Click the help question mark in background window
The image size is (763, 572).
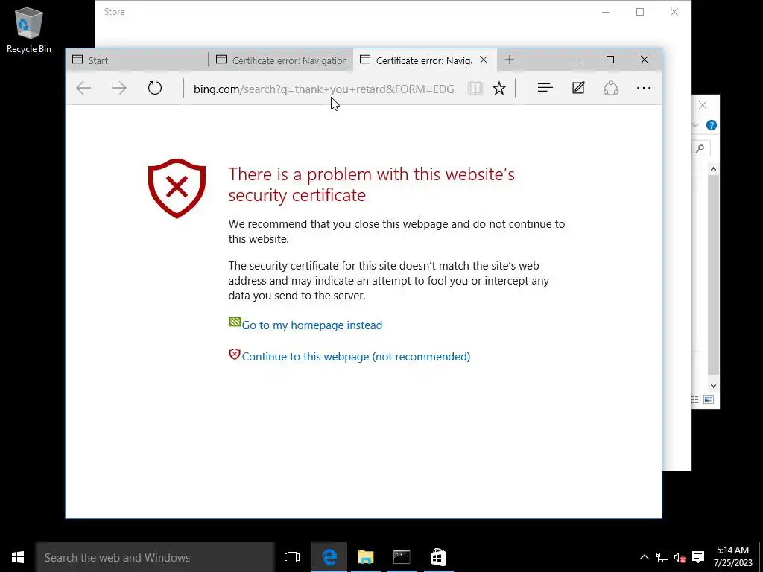[x=712, y=125]
